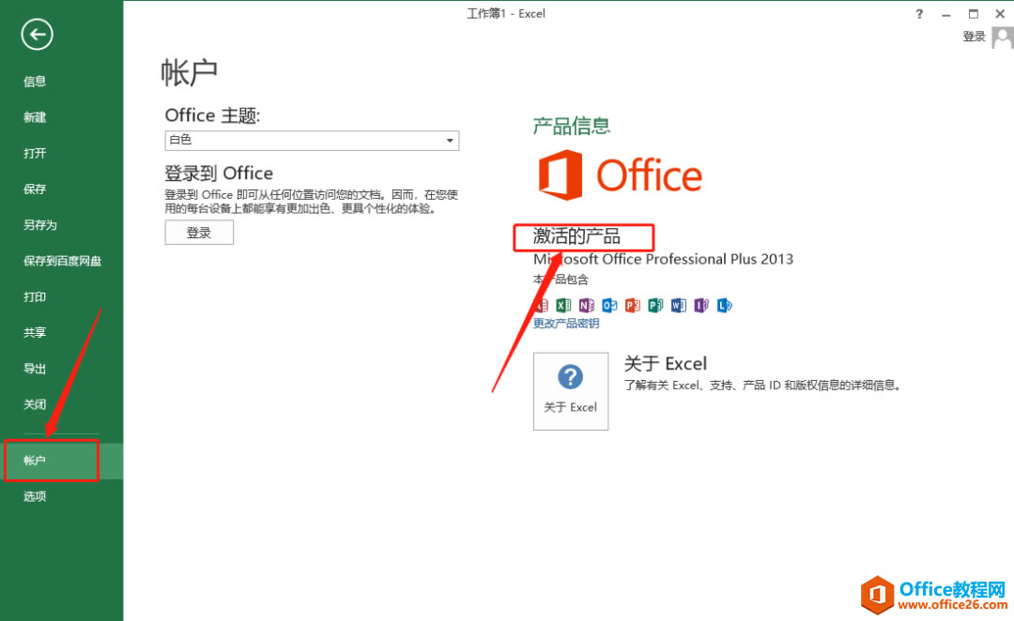Select 另存为 in the sidebar

(40, 225)
